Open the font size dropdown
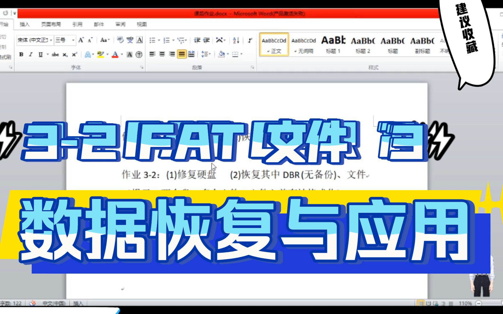Viewport: 503px width, 314px height. [x=73, y=40]
